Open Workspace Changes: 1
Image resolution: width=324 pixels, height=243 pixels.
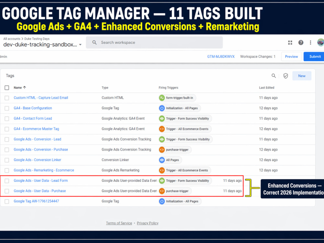tap(258, 56)
